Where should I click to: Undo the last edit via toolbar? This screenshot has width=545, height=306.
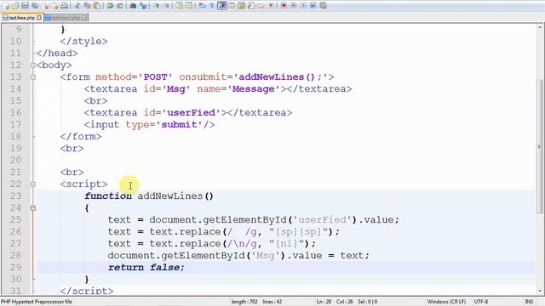pyautogui.click(x=110, y=6)
